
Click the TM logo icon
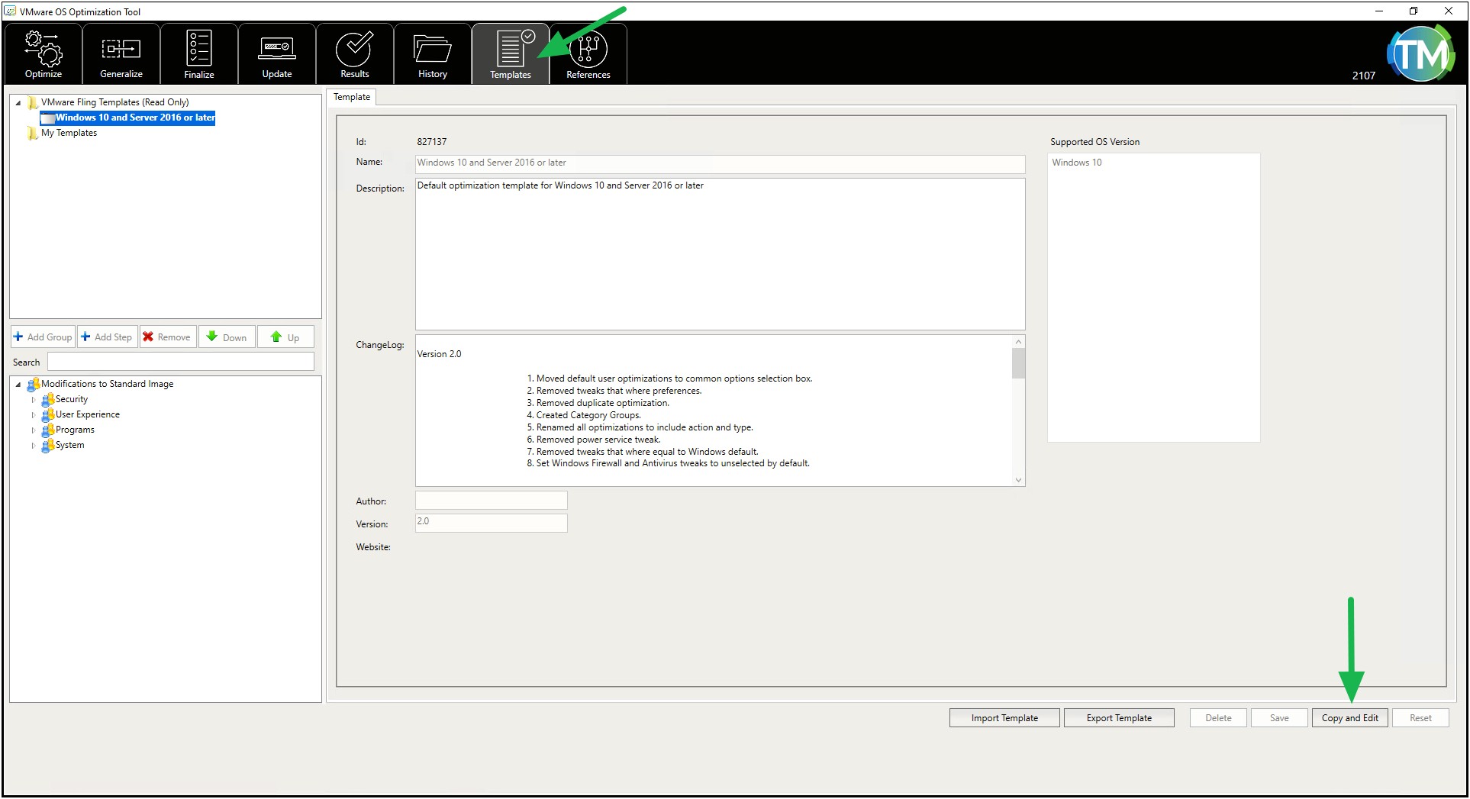(x=1420, y=53)
